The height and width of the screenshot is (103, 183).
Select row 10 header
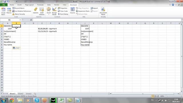2,50
